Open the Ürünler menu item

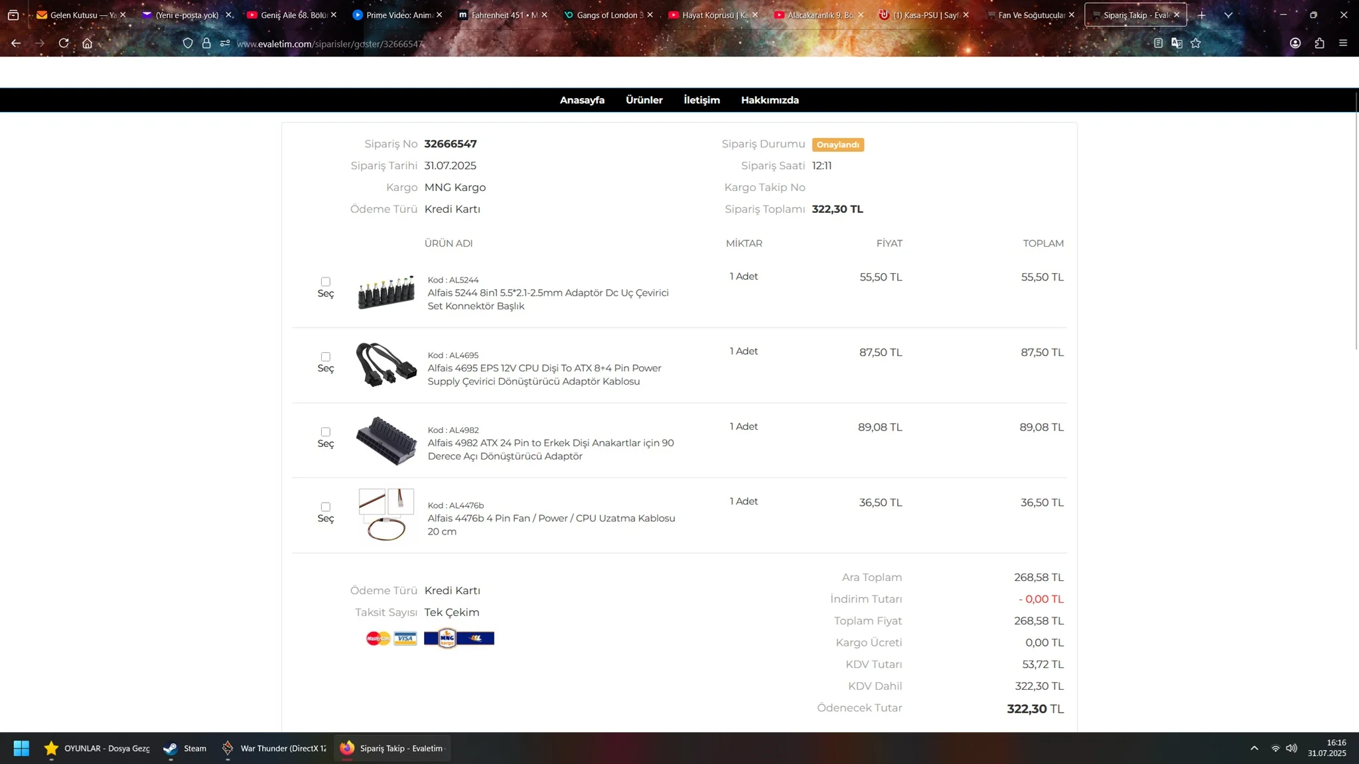644,100
